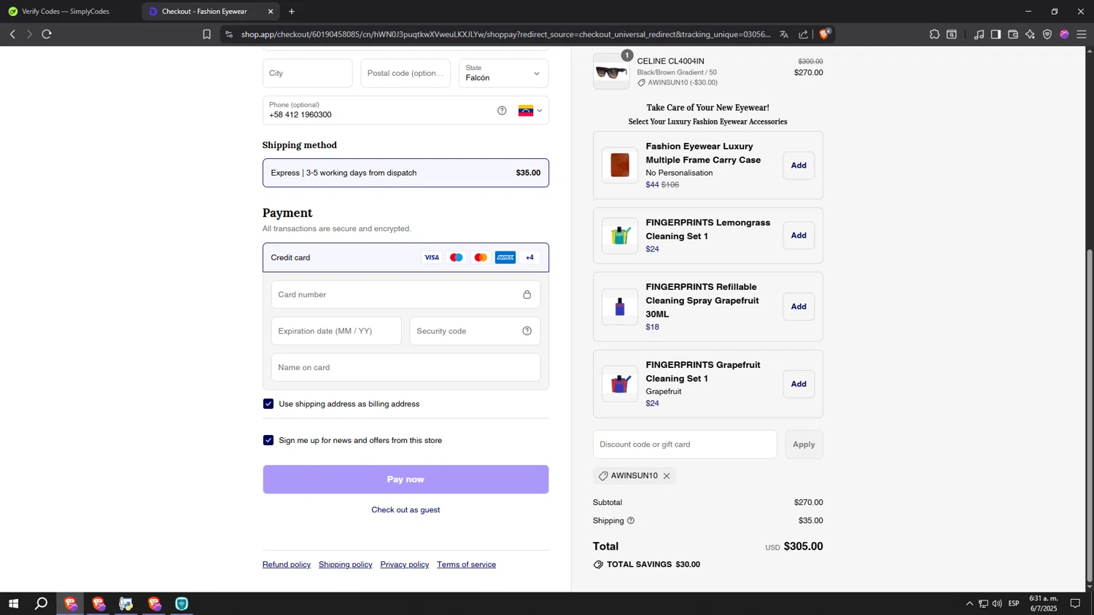Open clock showing 6:31 a. m.

pyautogui.click(x=1043, y=603)
